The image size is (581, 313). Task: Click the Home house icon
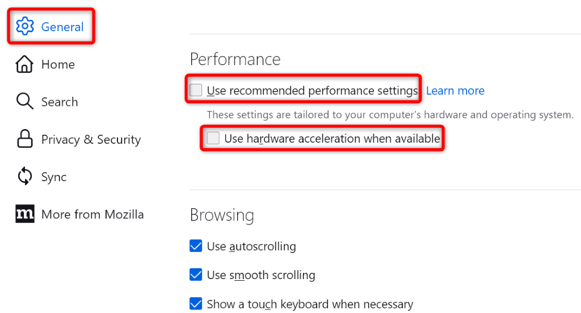24,65
